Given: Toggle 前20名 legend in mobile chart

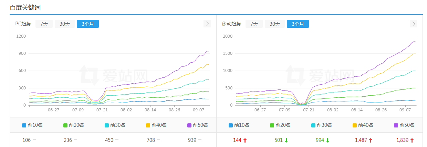Looking at the screenshot, I should tap(280, 125).
